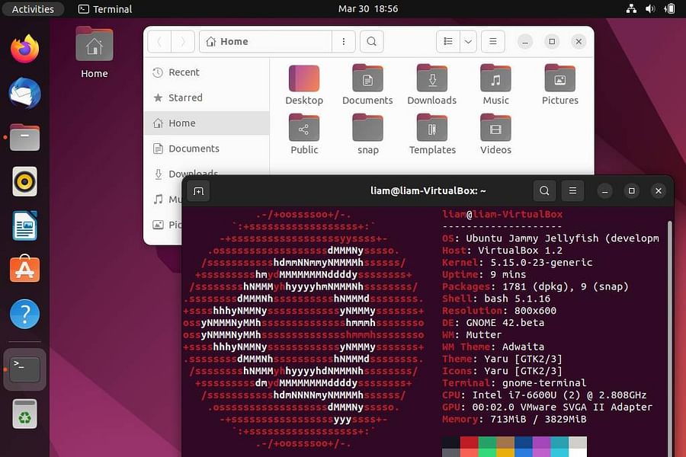Open Ubuntu Software from the dock

(x=24, y=269)
